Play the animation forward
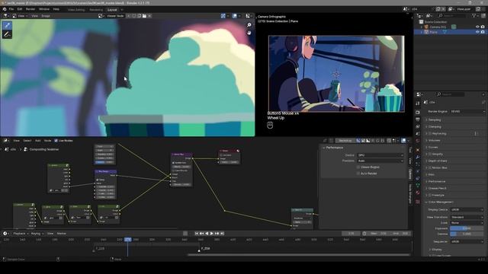The image size is (488, 274). click(212, 234)
